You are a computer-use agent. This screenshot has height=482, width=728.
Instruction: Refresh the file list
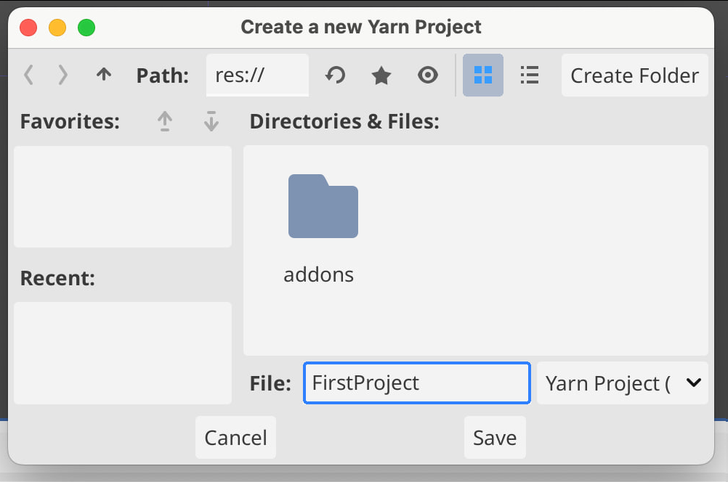(x=334, y=75)
